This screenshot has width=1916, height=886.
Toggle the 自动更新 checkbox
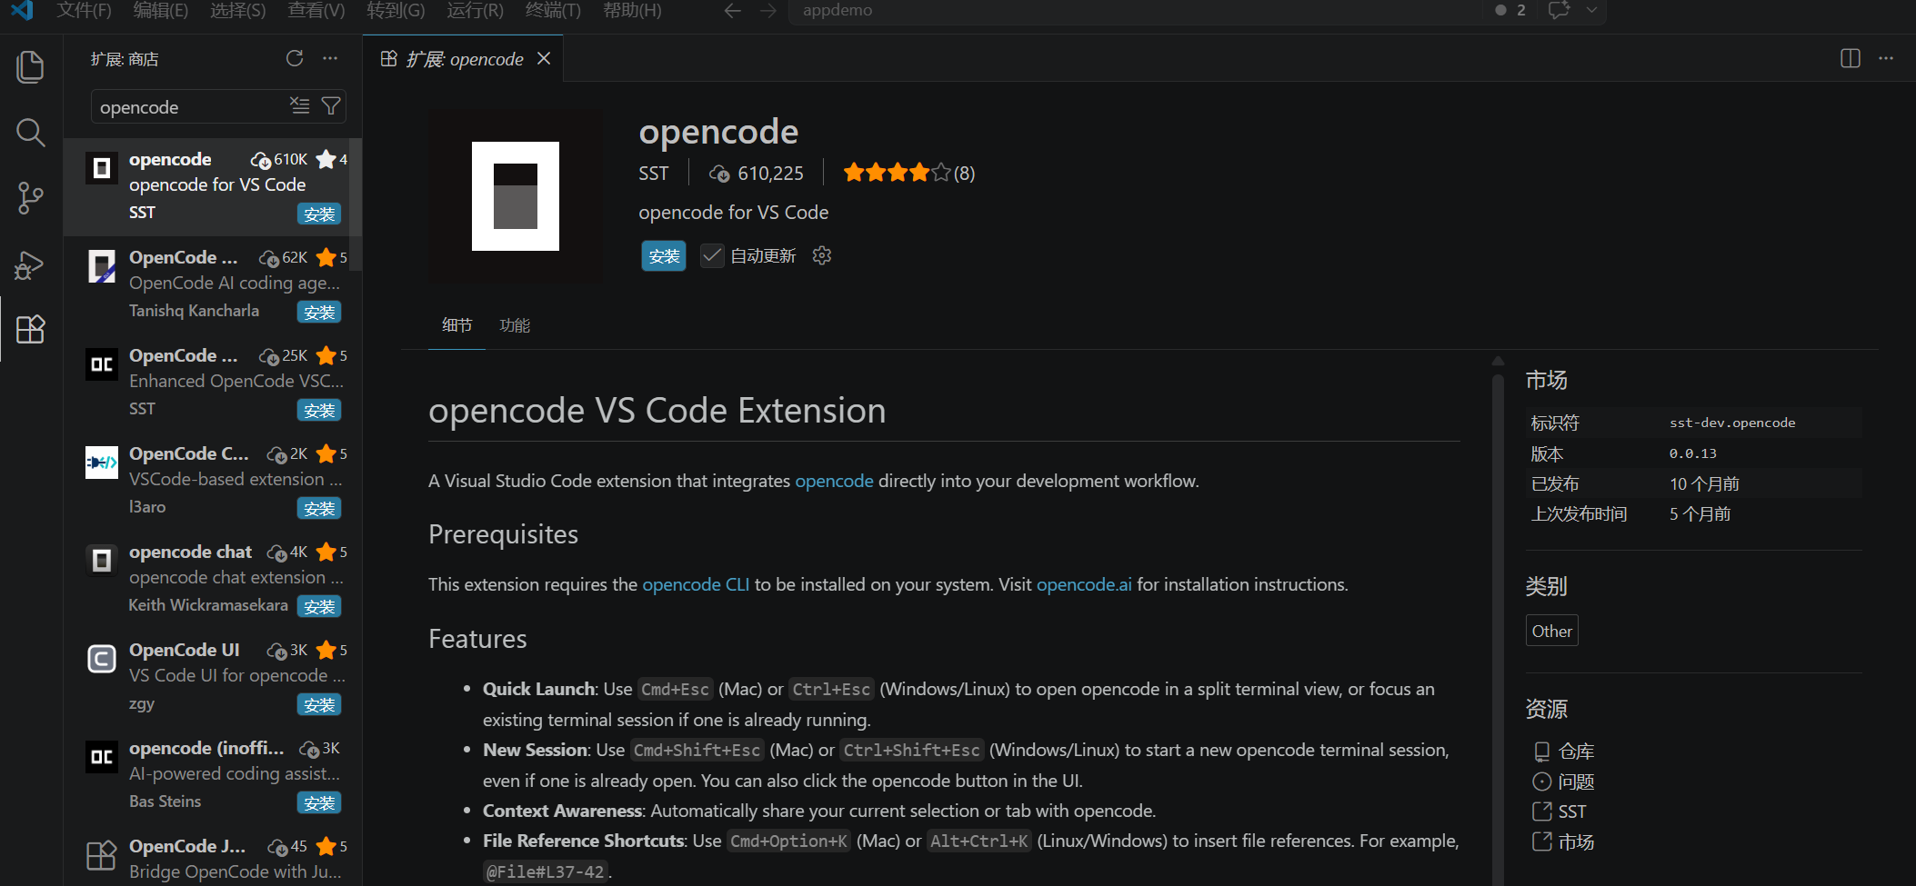712,255
